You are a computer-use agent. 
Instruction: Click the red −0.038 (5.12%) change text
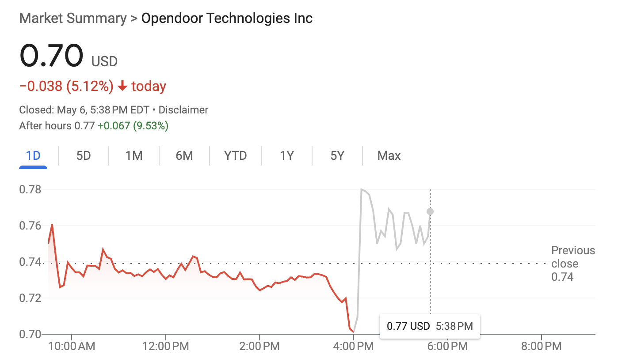tap(66, 86)
